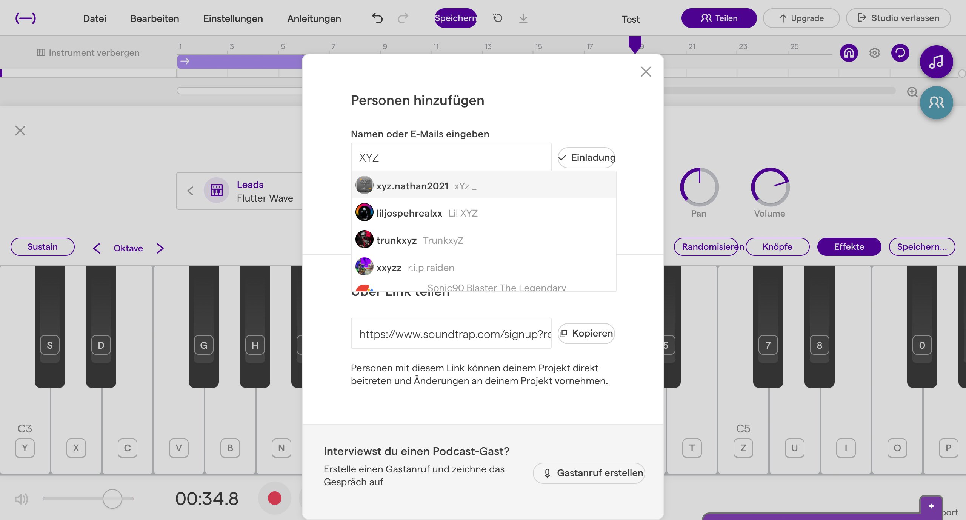The image size is (966, 520).
Task: Click the master volume slider handle
Action: [112, 499]
